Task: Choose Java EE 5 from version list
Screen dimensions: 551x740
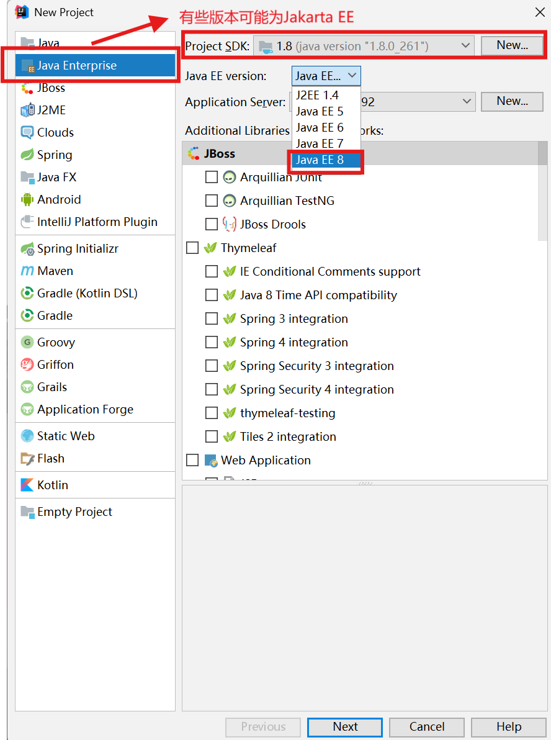Action: (326, 111)
